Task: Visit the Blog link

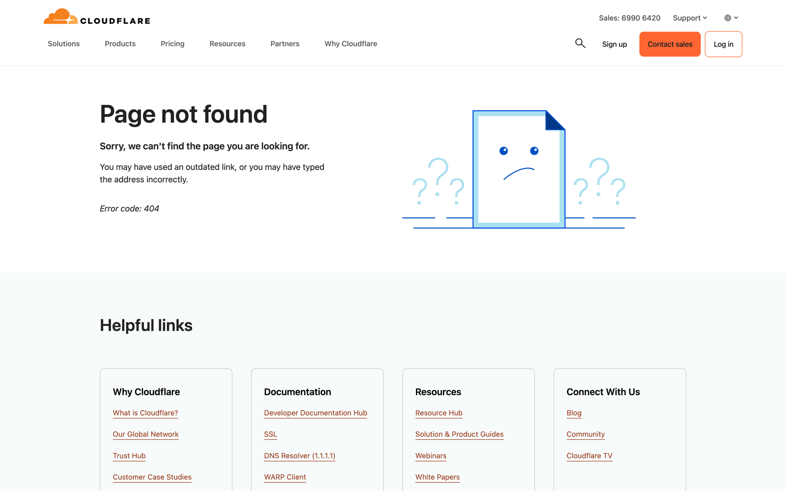Action: 574,413
